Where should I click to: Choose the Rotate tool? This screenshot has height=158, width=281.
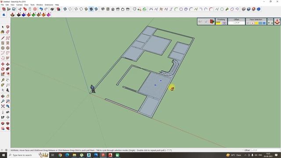click(x=3, y=69)
